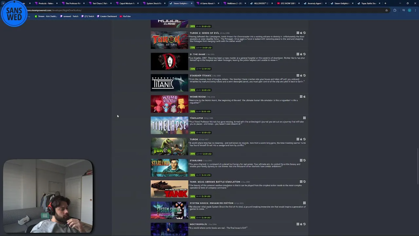Open (21) Twitch bookmark
This screenshot has height=236, width=419.
click(x=88, y=16)
